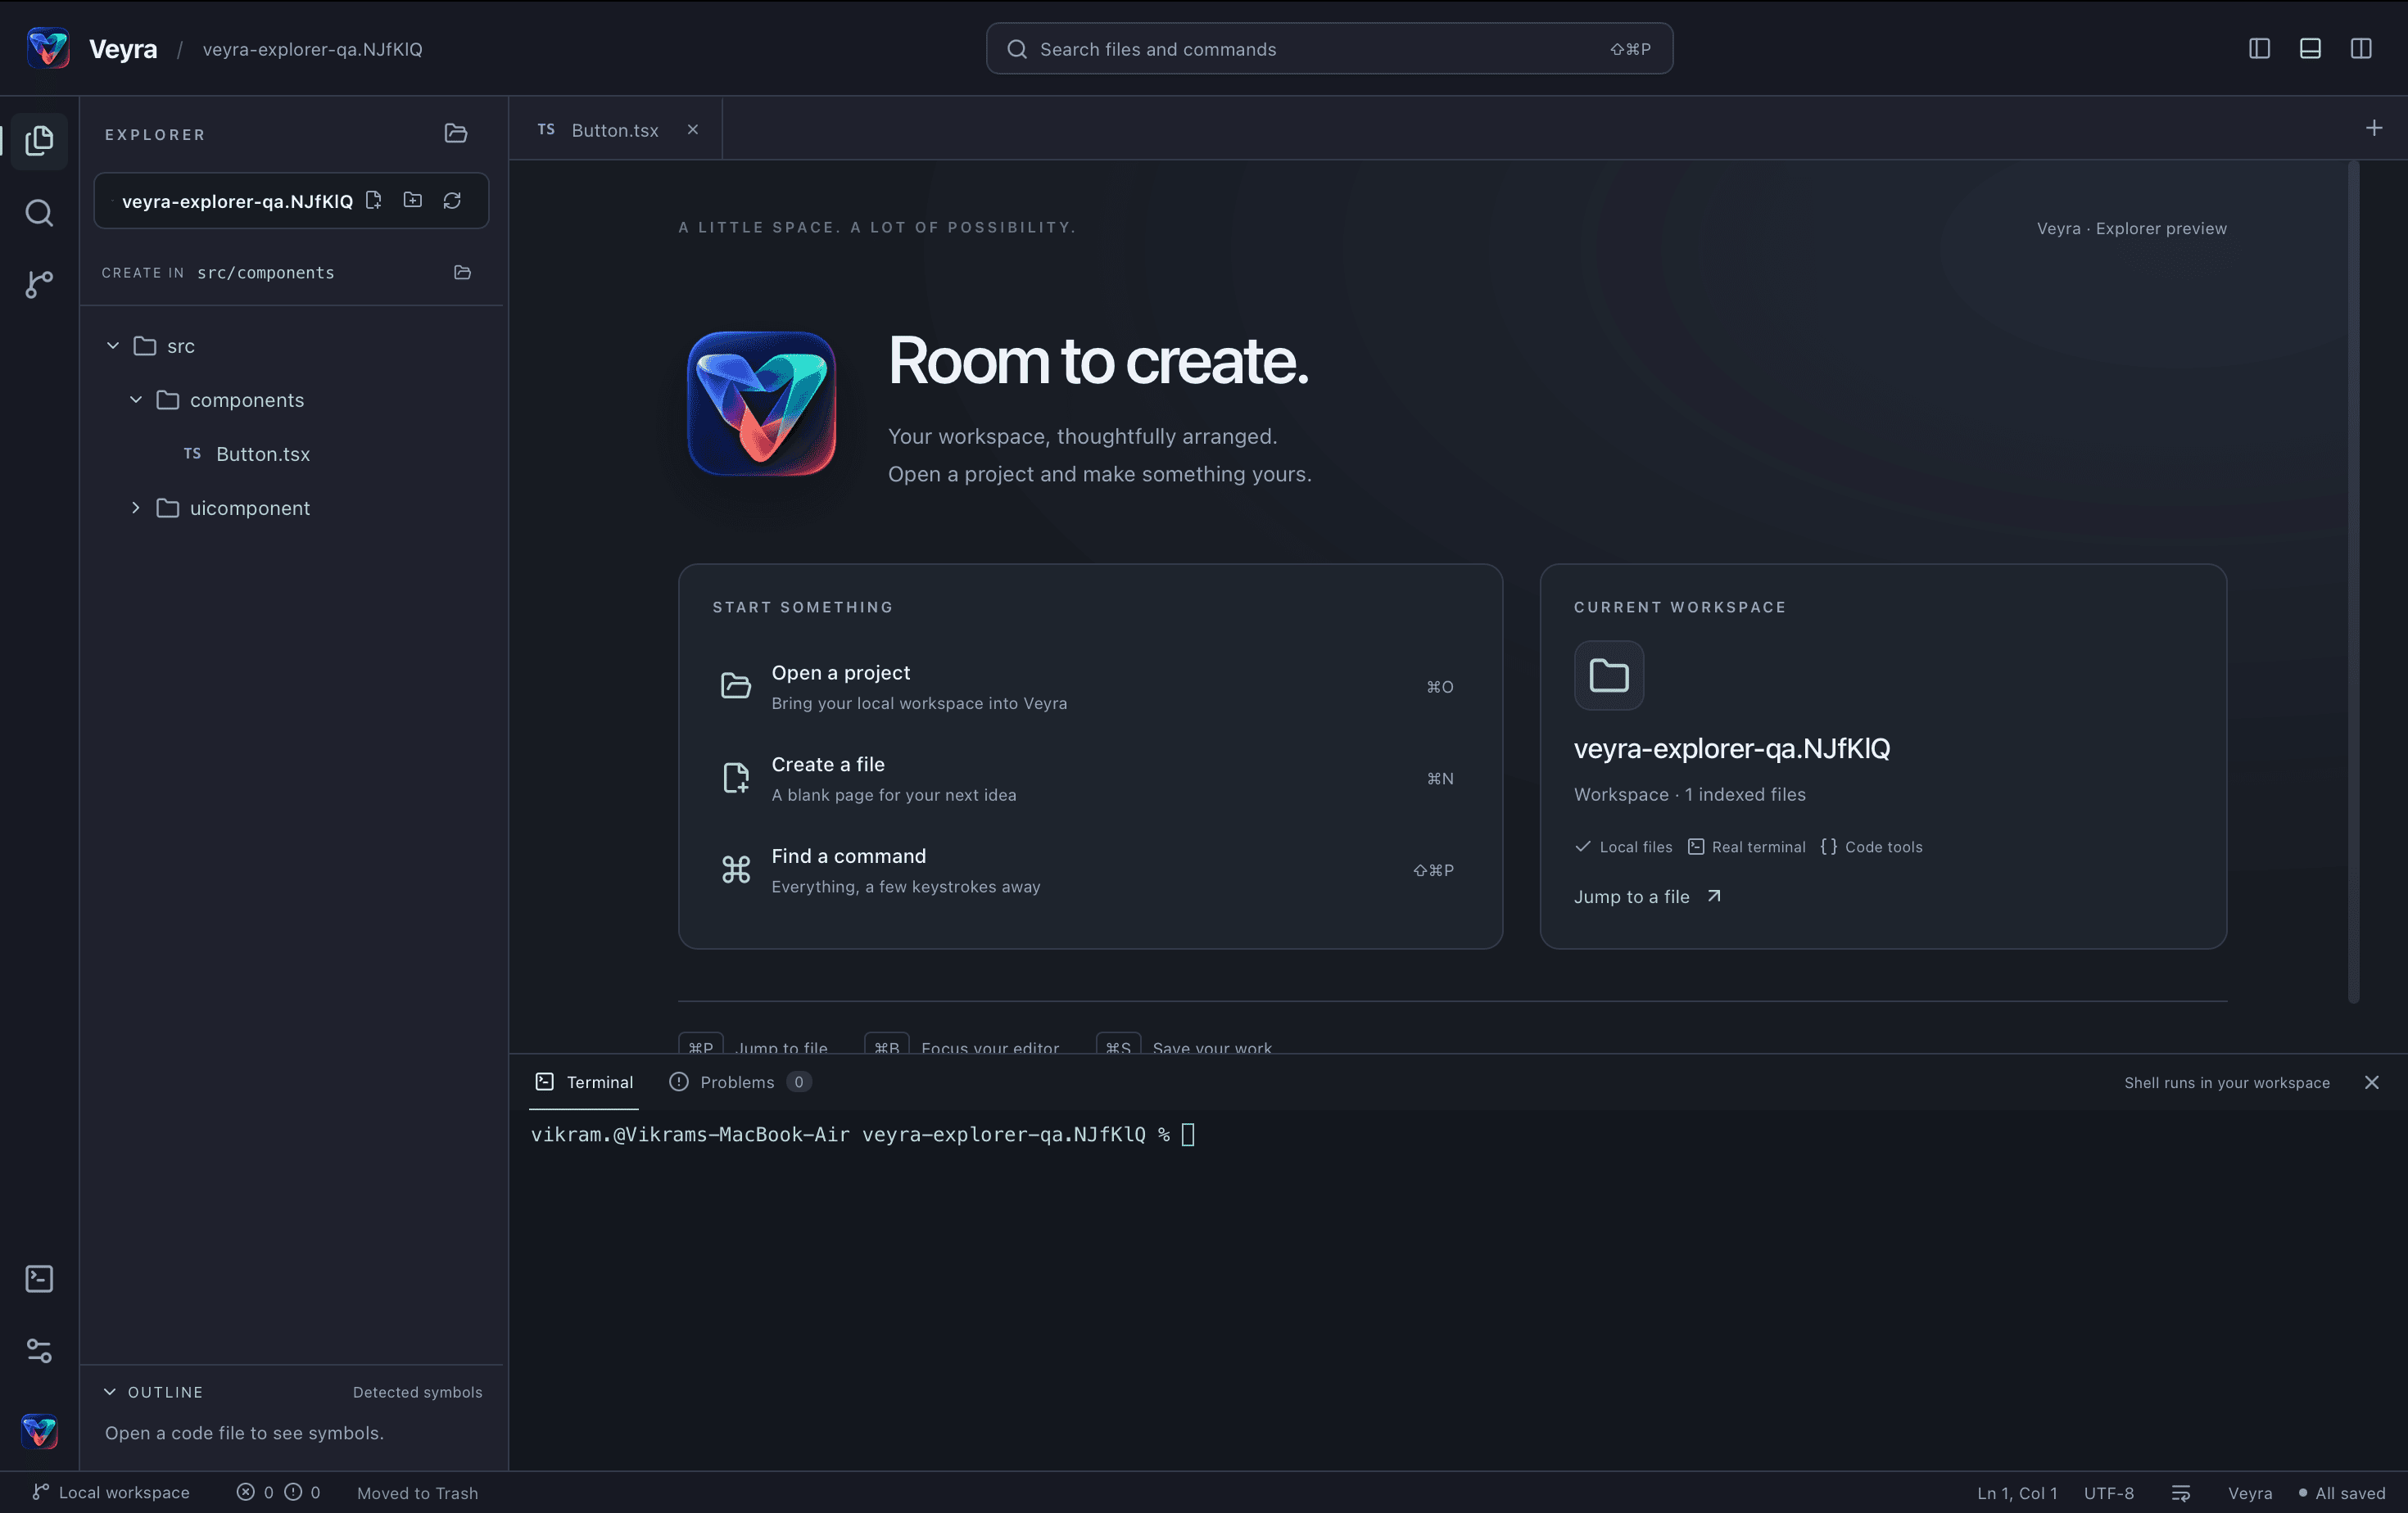Click Local workspace in status bar
This screenshot has width=2408, height=1513.
[x=111, y=1492]
